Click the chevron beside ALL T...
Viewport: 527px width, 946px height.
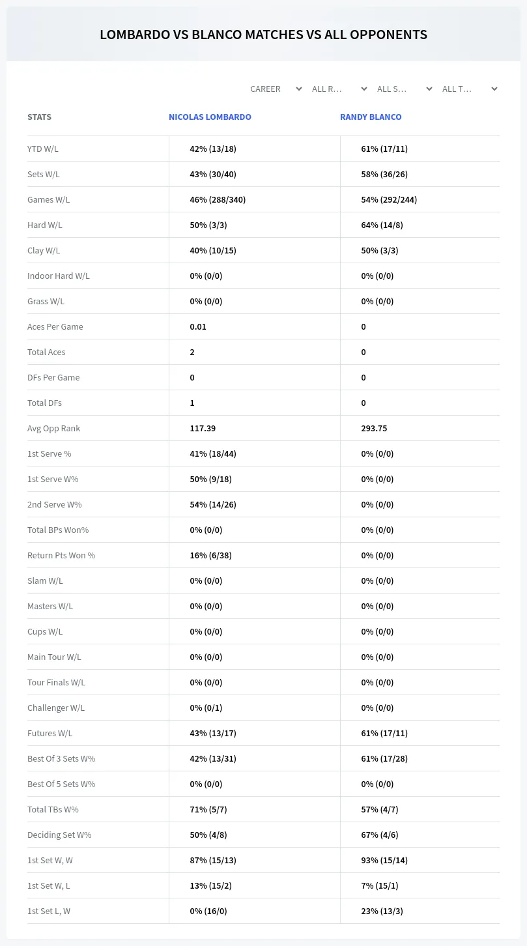(x=494, y=89)
